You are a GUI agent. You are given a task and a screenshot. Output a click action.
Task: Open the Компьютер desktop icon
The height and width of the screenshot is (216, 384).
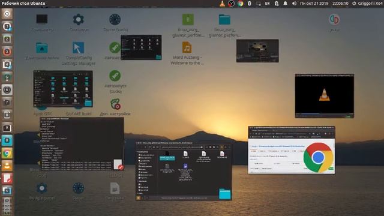click(42, 23)
